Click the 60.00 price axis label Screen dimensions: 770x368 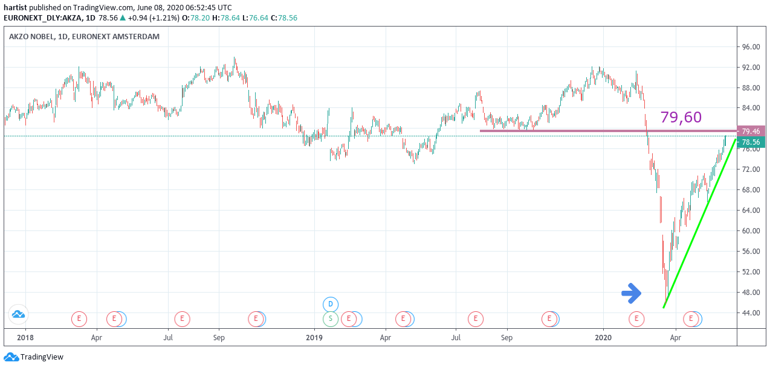click(751, 231)
